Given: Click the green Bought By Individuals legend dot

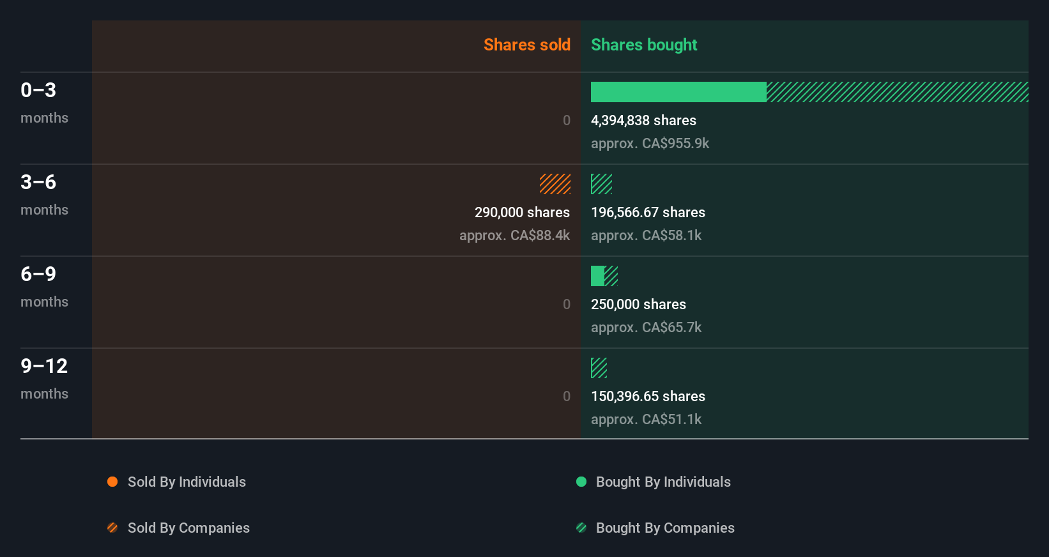Looking at the screenshot, I should click(581, 482).
